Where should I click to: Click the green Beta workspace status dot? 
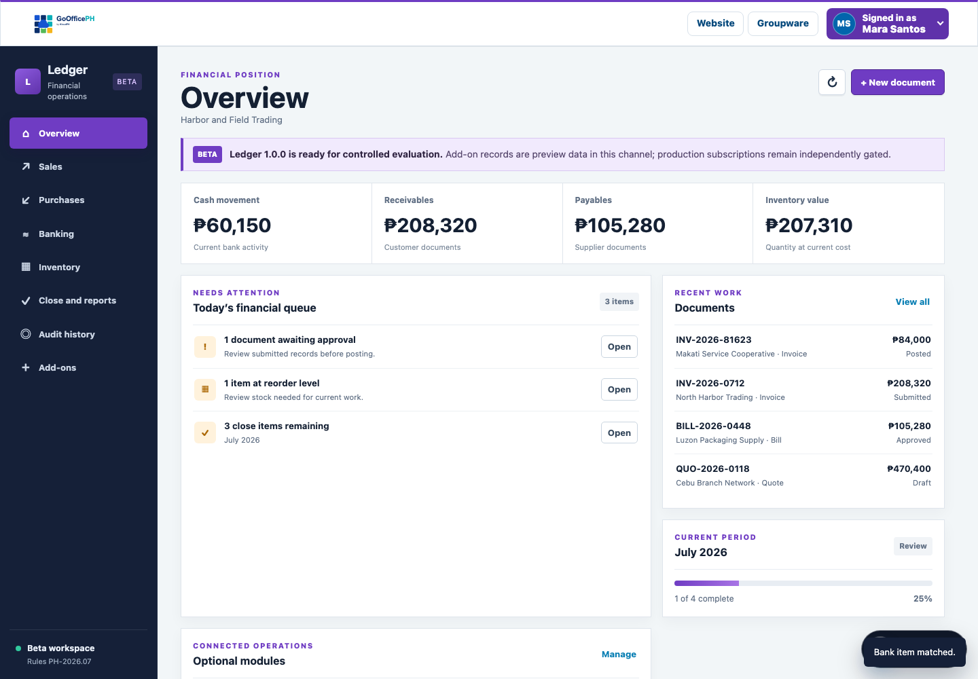tap(18, 648)
